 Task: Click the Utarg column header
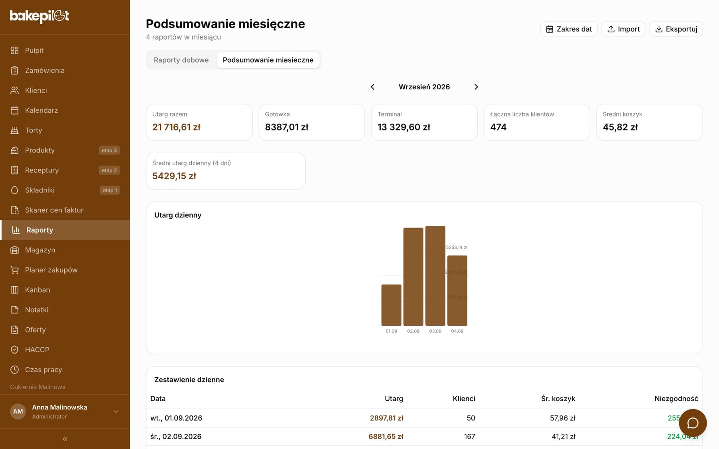tap(394, 399)
